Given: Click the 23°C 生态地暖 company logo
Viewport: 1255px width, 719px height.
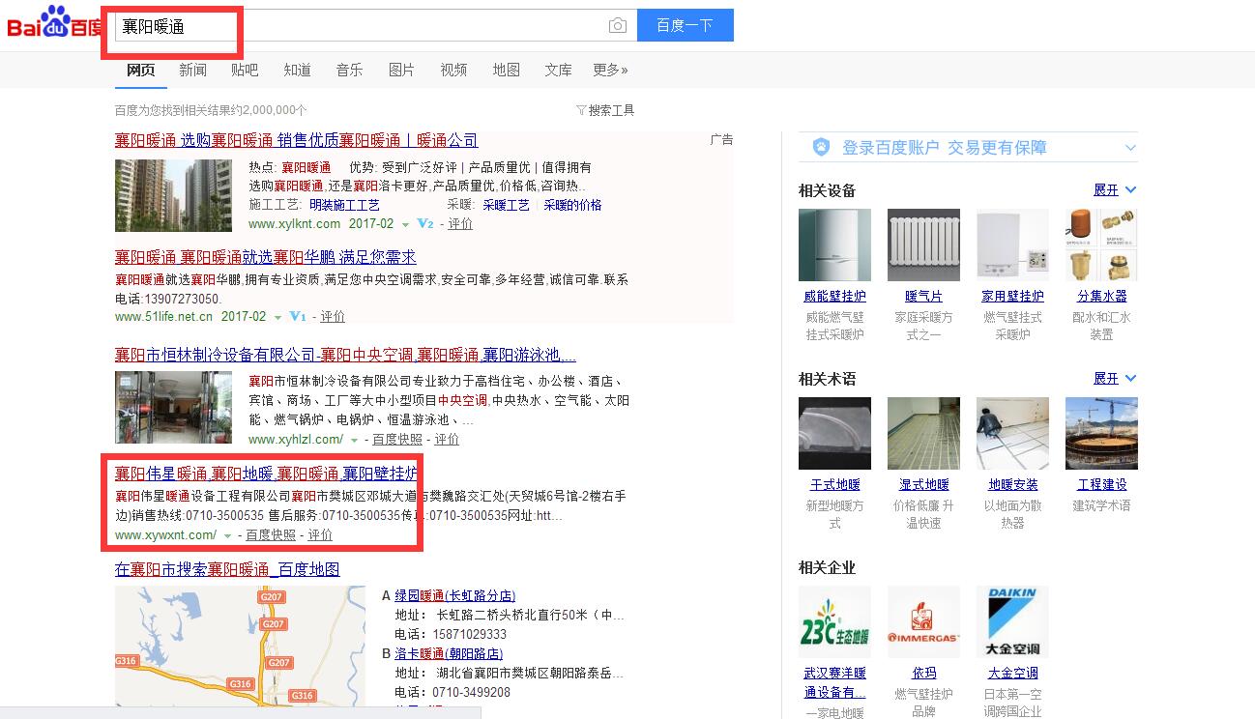Looking at the screenshot, I should pos(834,621).
